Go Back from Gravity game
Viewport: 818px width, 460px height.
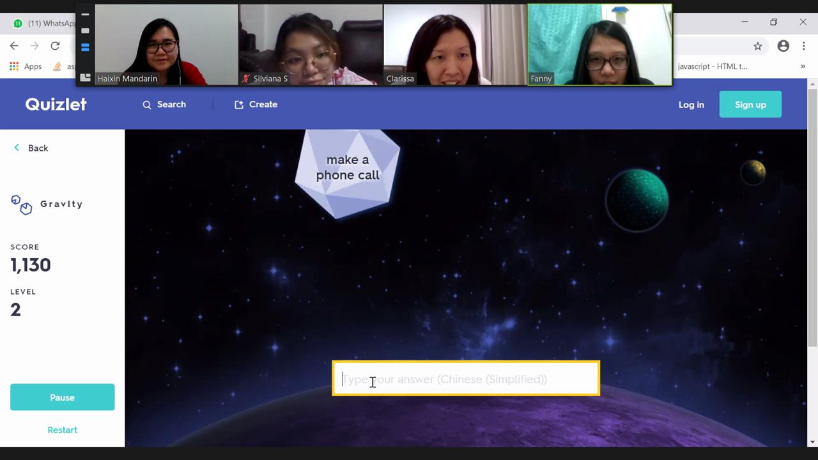[31, 148]
